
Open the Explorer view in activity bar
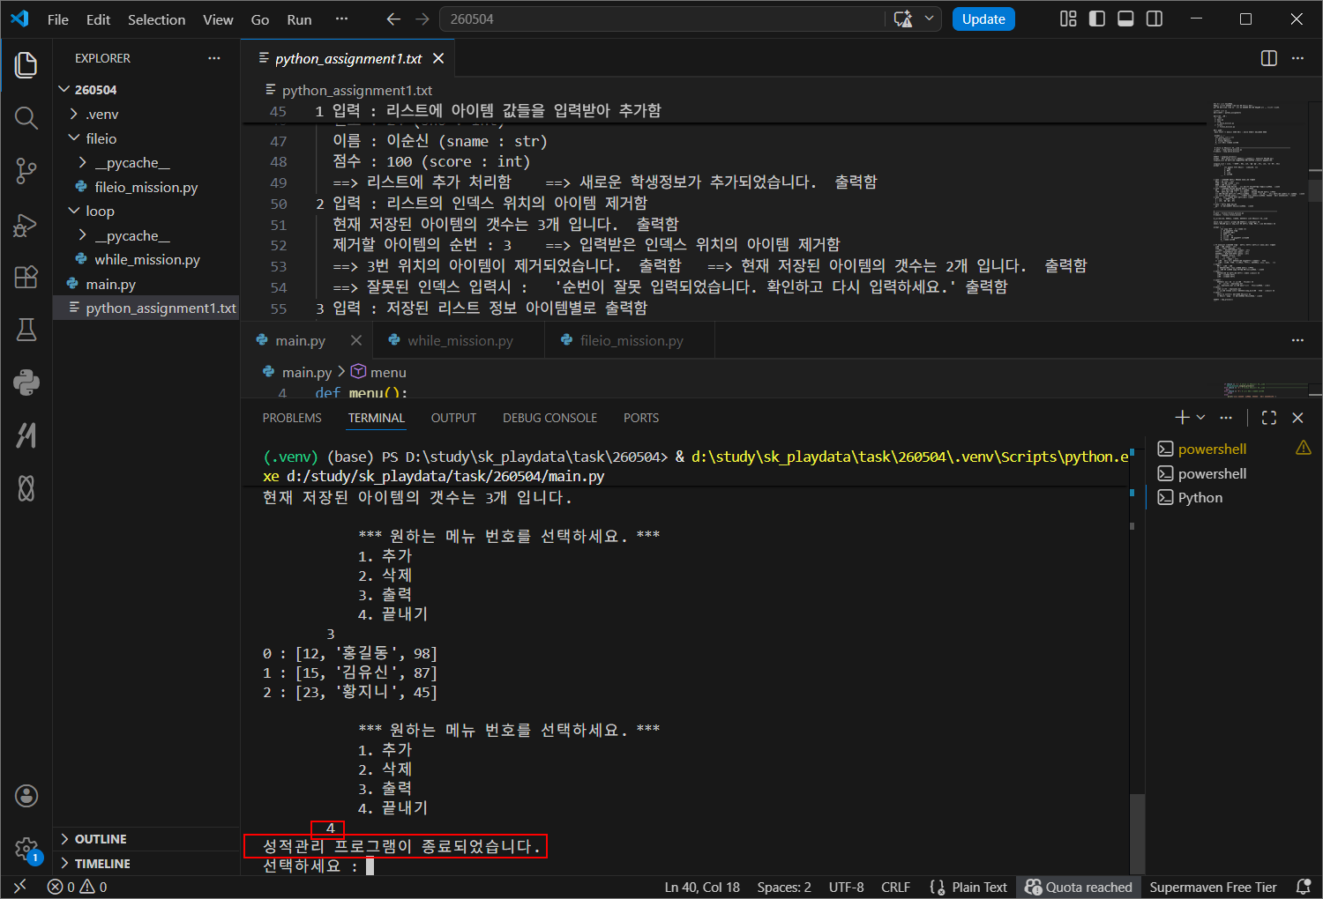(x=26, y=65)
